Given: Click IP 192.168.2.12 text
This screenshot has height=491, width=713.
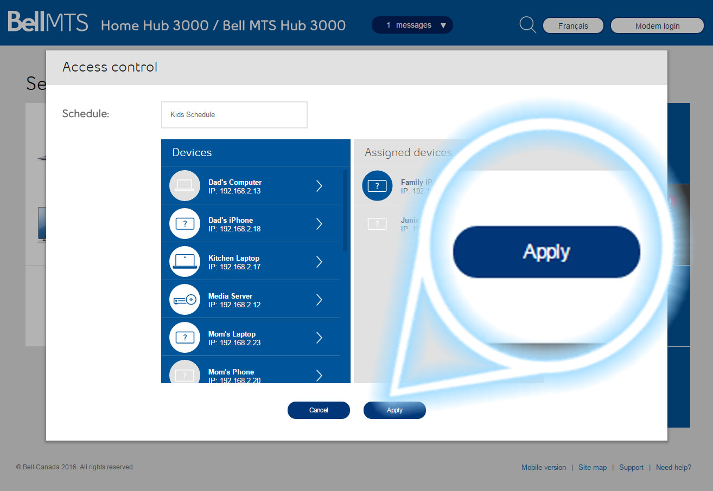Looking at the screenshot, I should pos(234,305).
